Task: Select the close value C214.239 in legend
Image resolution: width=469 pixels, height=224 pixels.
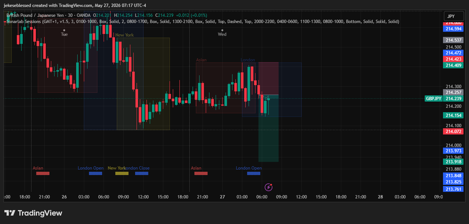Action: [x=164, y=15]
